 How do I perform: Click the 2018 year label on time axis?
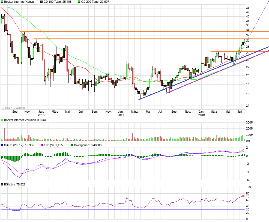(201, 115)
